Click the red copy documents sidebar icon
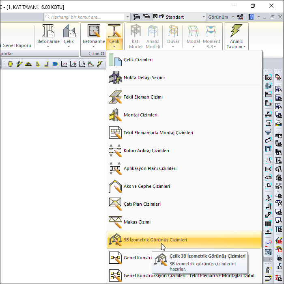 278,77
